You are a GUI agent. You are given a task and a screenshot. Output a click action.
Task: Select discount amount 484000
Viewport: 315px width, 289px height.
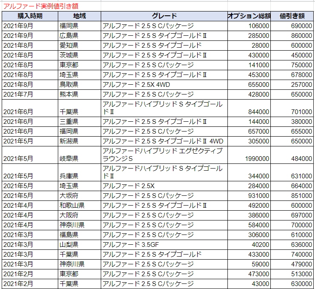[x=292, y=155]
